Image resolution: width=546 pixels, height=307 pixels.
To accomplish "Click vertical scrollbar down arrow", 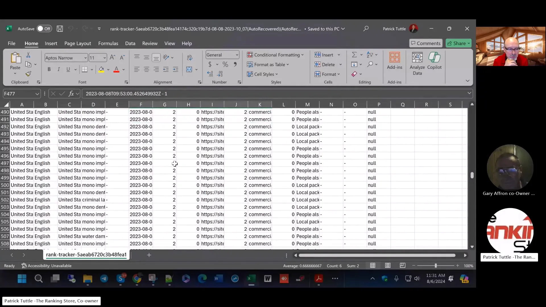I will [x=472, y=247].
